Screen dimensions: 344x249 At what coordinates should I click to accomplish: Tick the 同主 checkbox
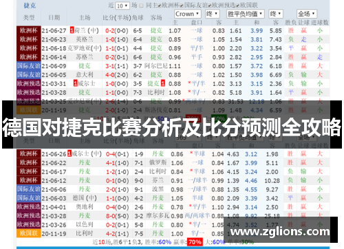142,6
